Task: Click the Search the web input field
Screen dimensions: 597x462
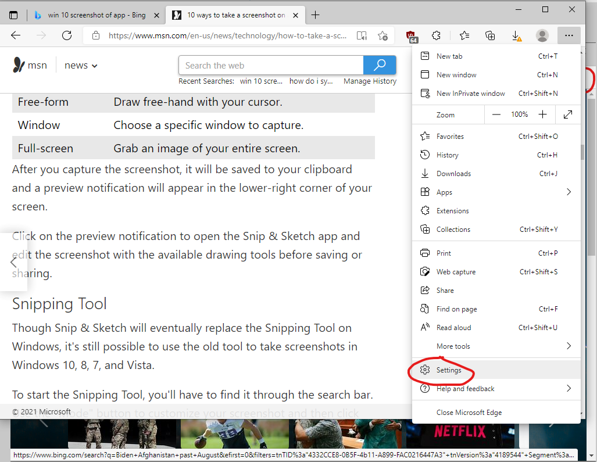Action: 271,65
